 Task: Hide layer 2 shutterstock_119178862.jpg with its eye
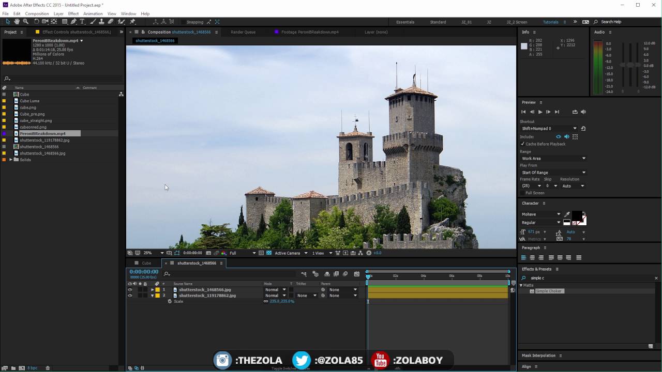(130, 296)
